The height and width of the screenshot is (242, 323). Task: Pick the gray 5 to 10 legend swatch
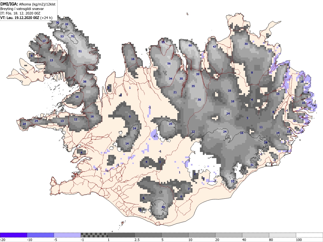(175, 235)
